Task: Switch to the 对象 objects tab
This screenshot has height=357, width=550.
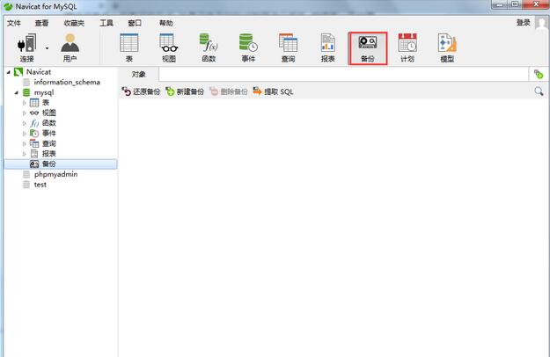Action: [139, 74]
